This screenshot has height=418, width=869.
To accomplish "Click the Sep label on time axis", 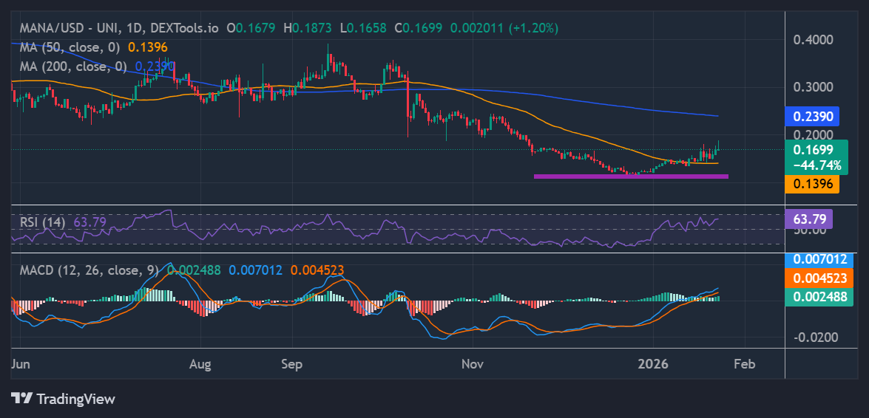I will click(293, 364).
